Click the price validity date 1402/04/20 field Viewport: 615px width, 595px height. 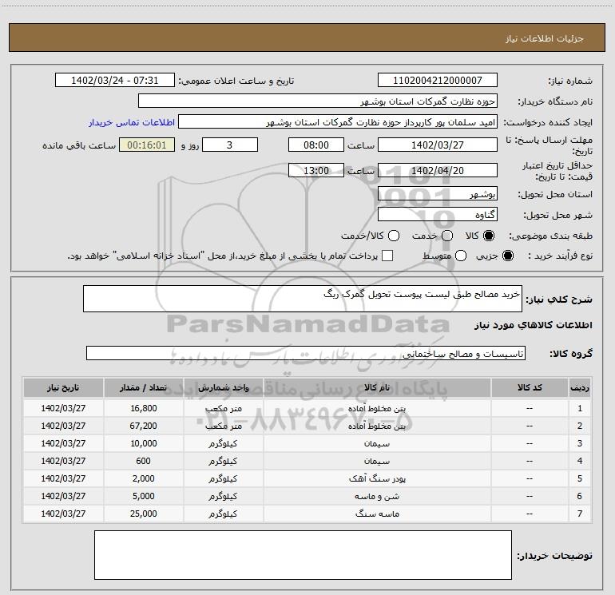pyautogui.click(x=438, y=170)
